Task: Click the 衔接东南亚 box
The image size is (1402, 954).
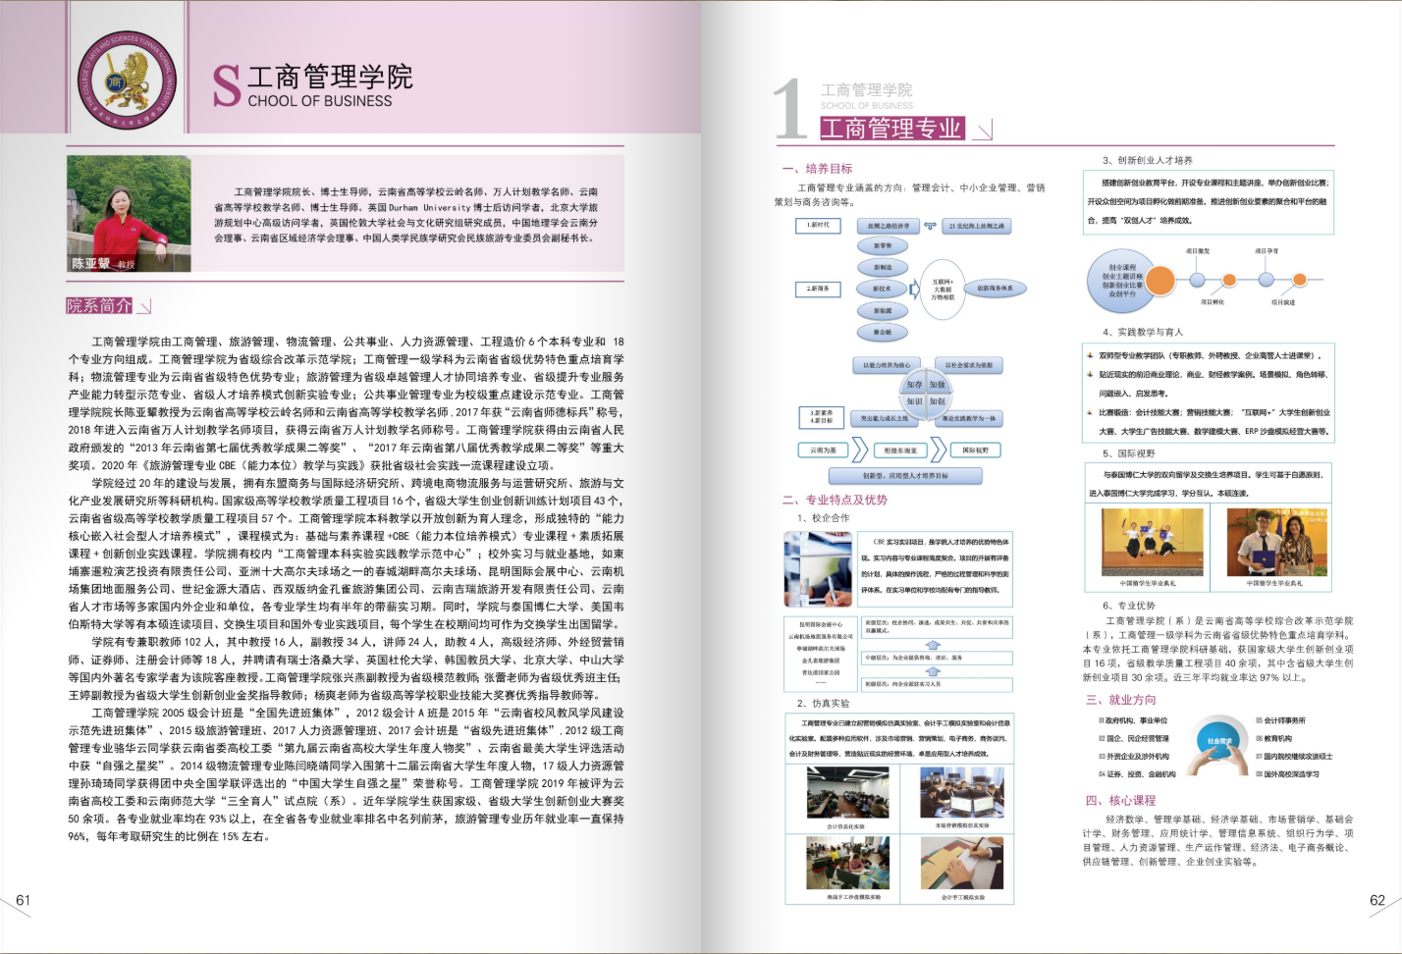Action: (x=900, y=450)
